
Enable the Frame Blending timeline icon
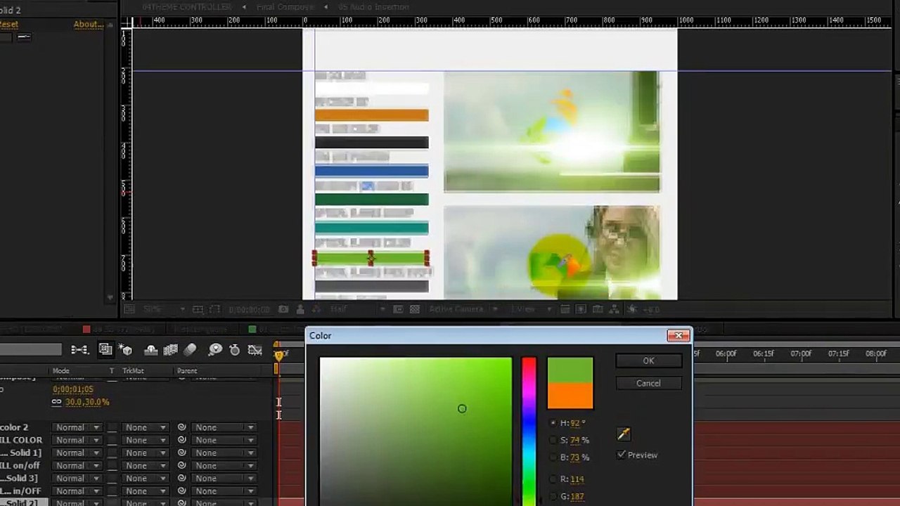(170, 349)
